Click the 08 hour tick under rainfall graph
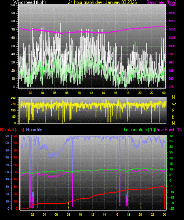This screenshot has width=184, height=220. pyautogui.click(x=68, y=214)
